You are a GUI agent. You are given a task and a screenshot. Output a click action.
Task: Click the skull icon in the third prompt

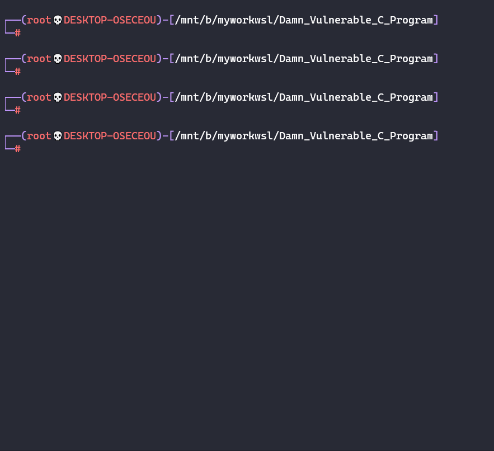pos(58,97)
